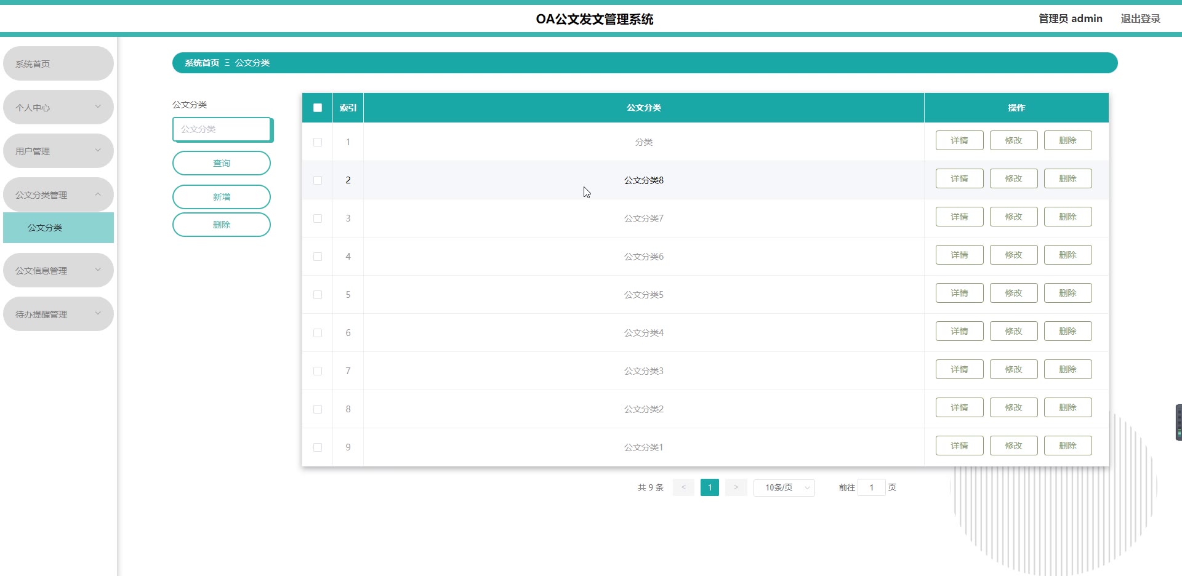Tick the checkbox for 公文分类4 row
1182x576 pixels.
point(318,333)
